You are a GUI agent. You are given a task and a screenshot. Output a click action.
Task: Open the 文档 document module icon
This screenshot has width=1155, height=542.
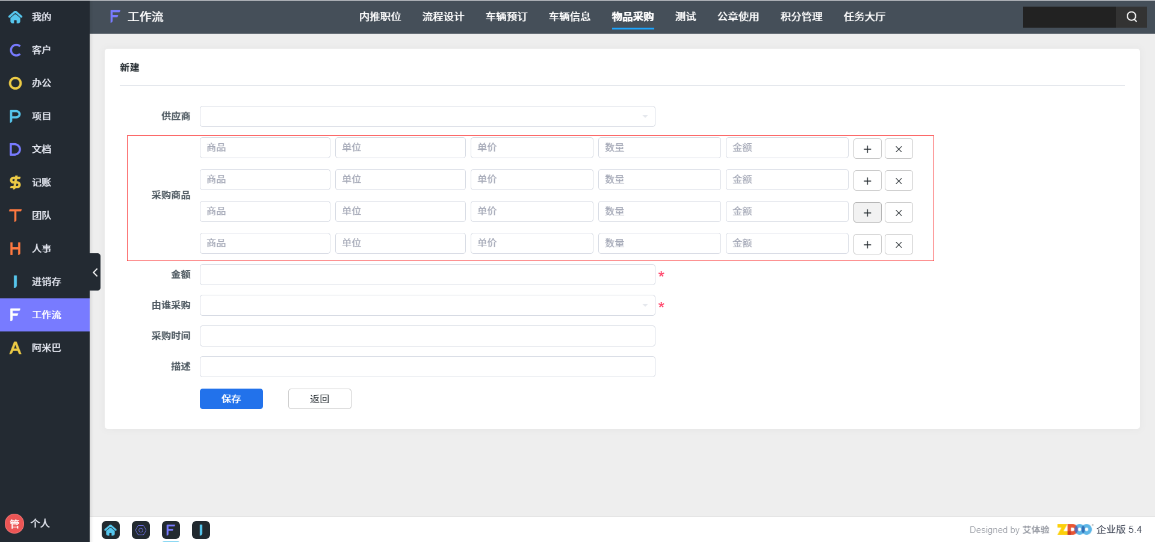point(16,149)
